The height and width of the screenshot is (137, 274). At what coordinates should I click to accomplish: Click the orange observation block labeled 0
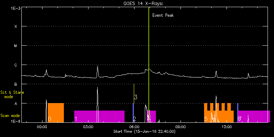(x=56, y=113)
